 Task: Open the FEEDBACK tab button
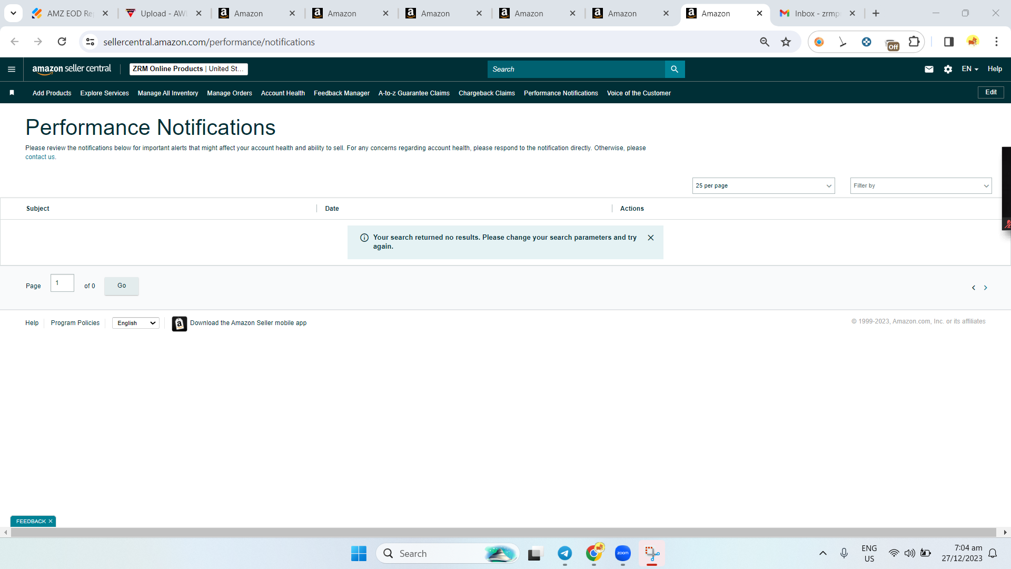coord(31,521)
